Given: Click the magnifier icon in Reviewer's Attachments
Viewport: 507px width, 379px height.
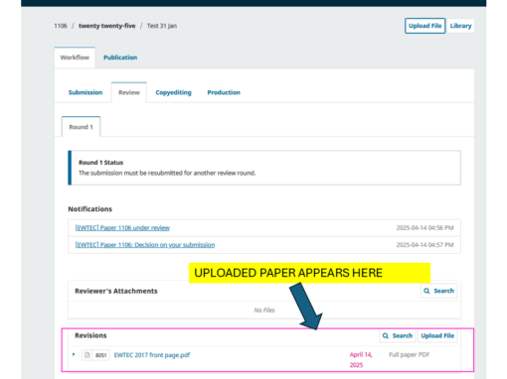Looking at the screenshot, I should [426, 291].
